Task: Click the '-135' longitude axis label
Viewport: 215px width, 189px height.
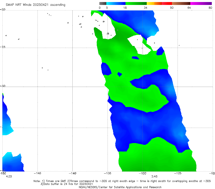Action: (107, 173)
